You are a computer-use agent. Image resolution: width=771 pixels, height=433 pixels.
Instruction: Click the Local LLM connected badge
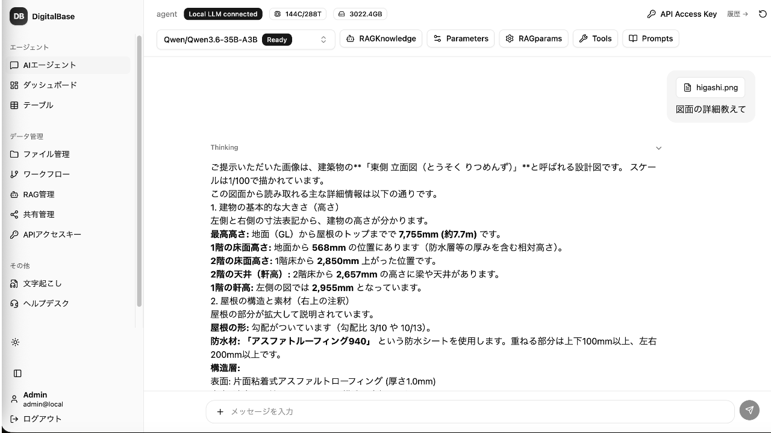[x=223, y=14]
